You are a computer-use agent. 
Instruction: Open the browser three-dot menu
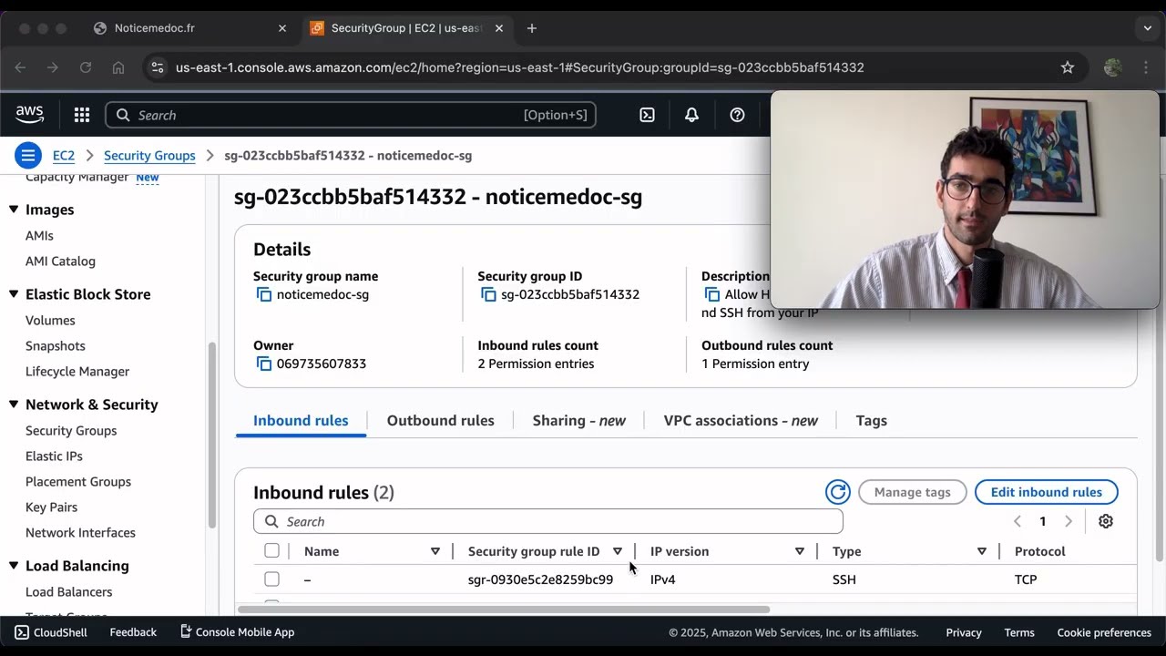pyautogui.click(x=1146, y=67)
